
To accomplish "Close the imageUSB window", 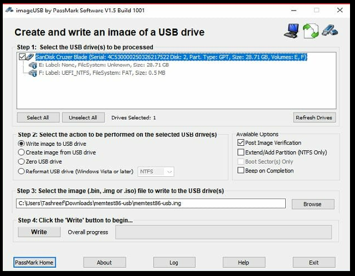I will coord(340,10).
